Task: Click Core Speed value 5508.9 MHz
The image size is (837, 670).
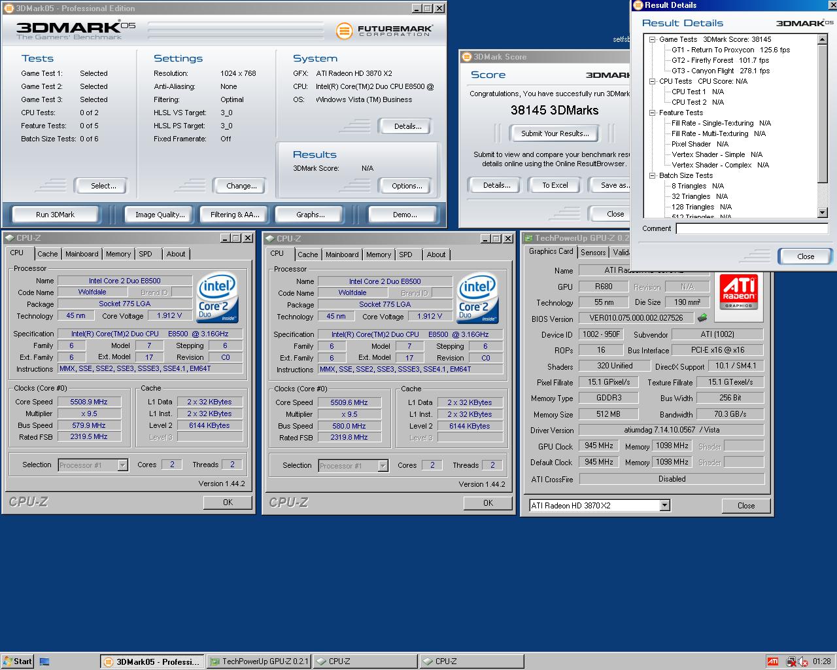Action: (89, 402)
